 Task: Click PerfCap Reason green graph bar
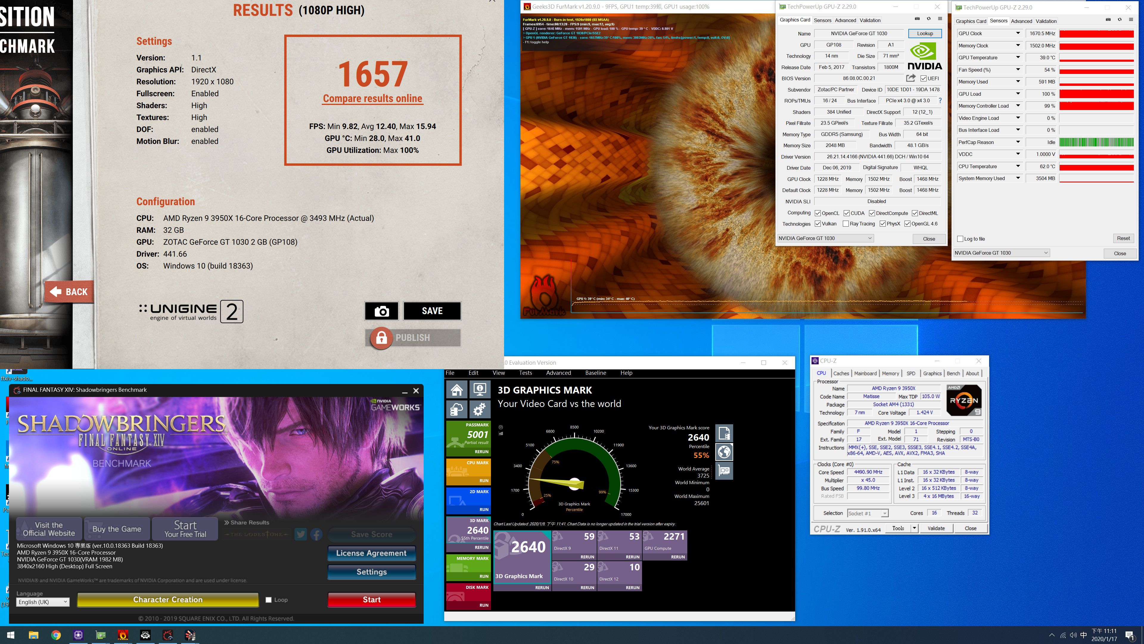click(x=1096, y=142)
